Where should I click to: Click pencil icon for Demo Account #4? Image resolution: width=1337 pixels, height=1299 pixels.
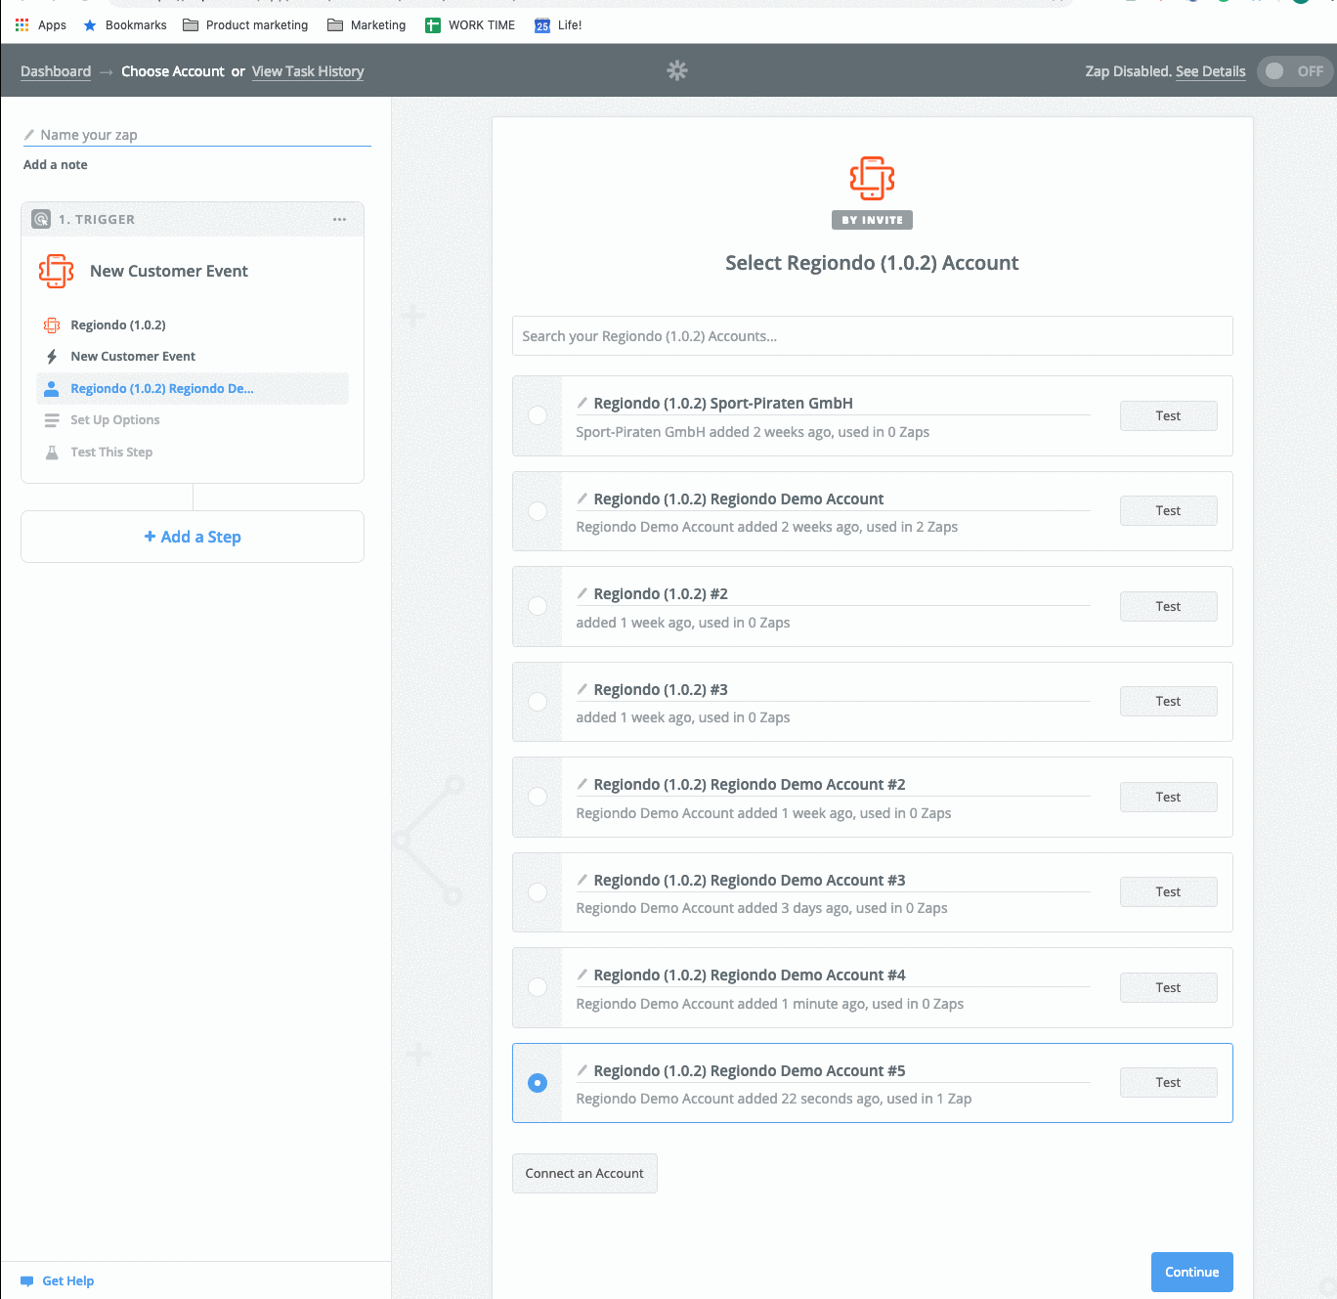click(x=582, y=974)
